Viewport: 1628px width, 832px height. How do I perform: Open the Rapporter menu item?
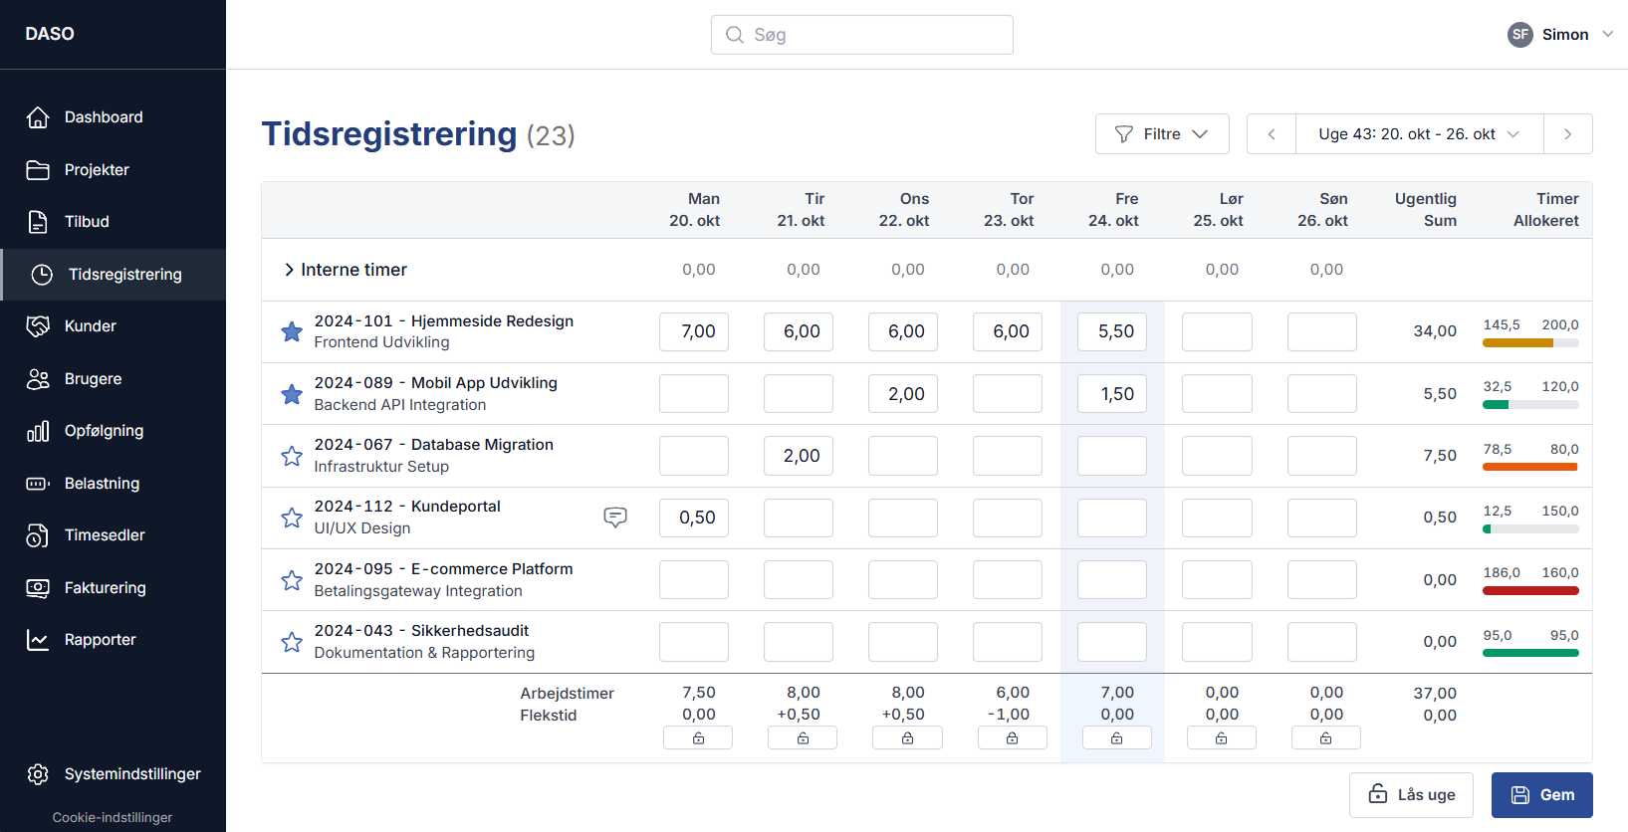tap(100, 640)
